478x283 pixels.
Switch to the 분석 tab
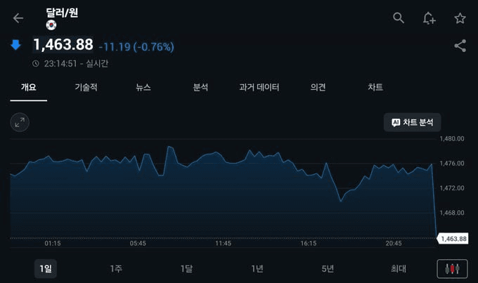pyautogui.click(x=200, y=88)
